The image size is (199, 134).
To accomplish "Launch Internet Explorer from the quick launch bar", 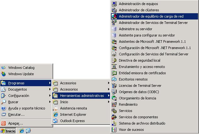I will (x=22, y=131).
